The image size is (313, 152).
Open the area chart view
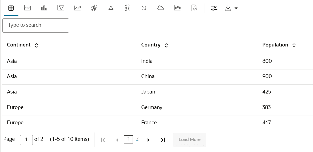coord(27,8)
